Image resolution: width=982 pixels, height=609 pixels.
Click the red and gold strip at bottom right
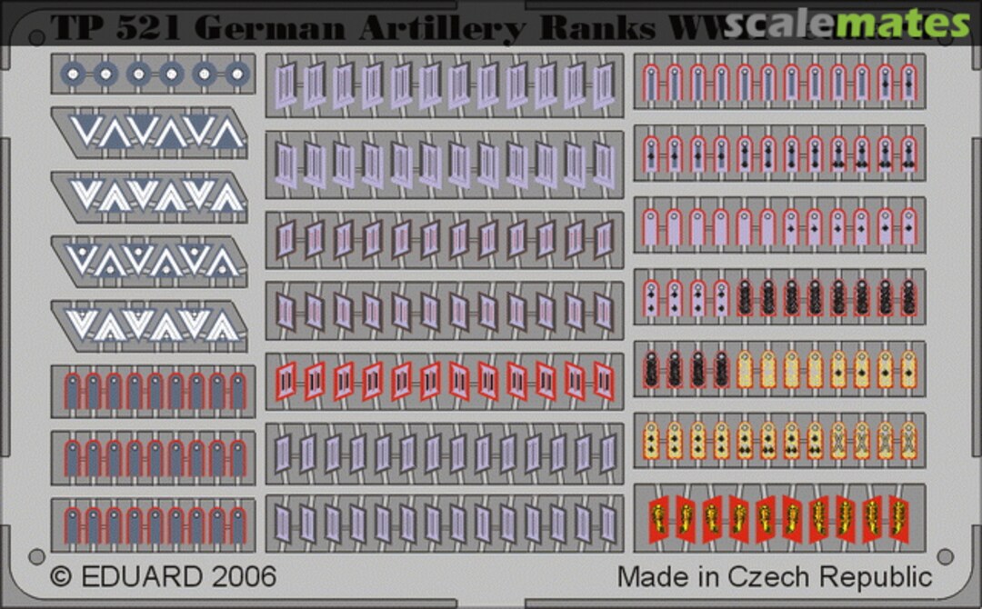(x=779, y=518)
